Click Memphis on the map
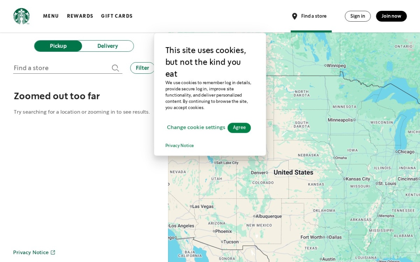Image resolution: width=420 pixels, height=262 pixels. (x=387, y=216)
